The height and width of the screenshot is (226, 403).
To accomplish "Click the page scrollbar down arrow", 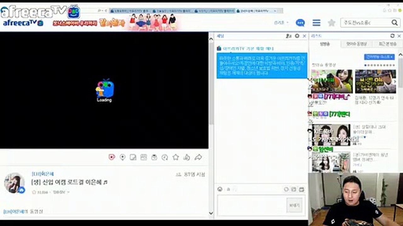I will [211, 213].
